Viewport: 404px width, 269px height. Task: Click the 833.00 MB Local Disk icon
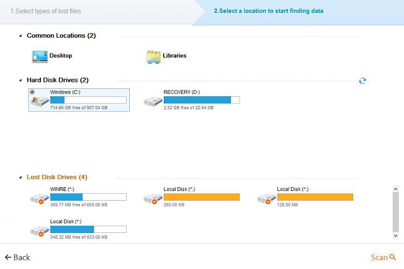[x=39, y=231]
